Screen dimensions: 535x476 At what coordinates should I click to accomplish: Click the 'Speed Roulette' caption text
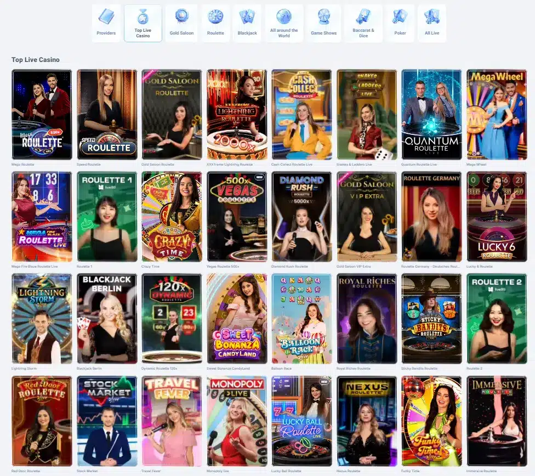pos(89,165)
